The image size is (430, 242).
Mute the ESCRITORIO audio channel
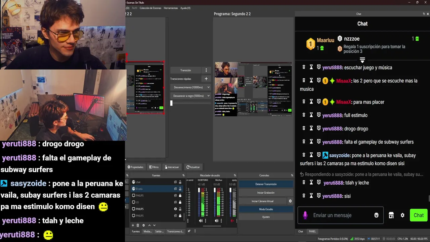click(201, 220)
